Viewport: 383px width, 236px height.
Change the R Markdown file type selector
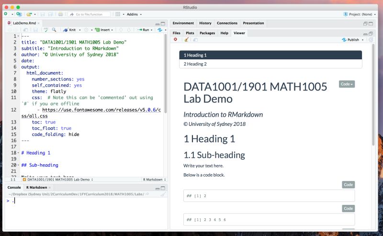[154, 180]
